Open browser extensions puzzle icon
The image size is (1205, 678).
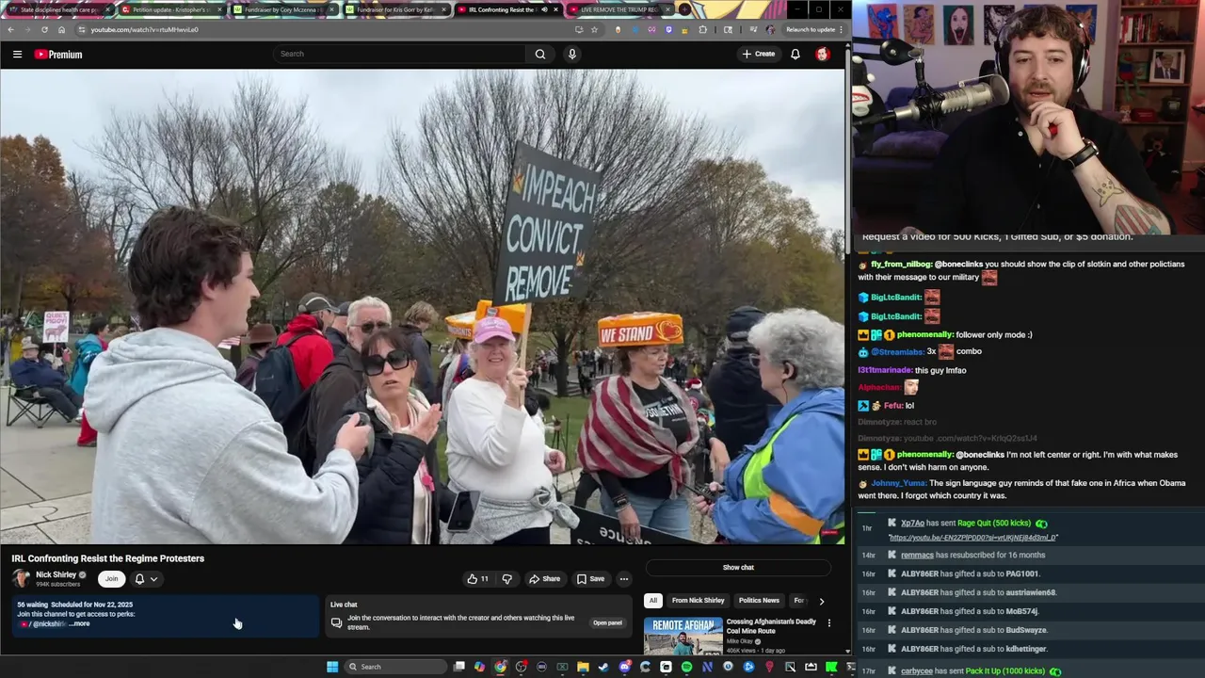pyautogui.click(x=702, y=29)
